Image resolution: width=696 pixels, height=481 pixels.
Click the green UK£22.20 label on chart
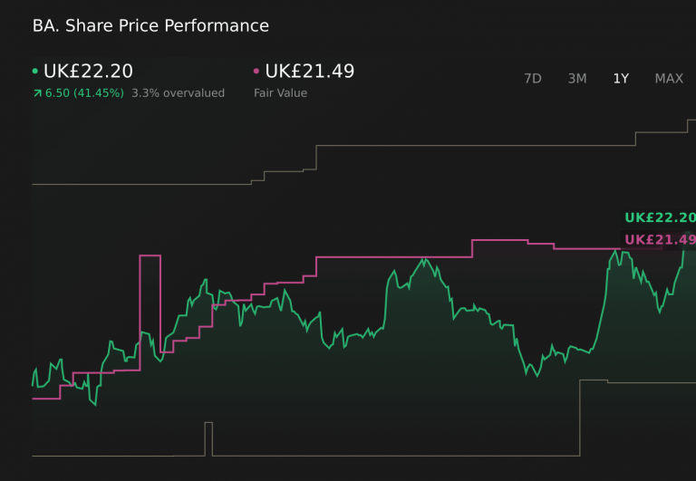pyautogui.click(x=660, y=217)
